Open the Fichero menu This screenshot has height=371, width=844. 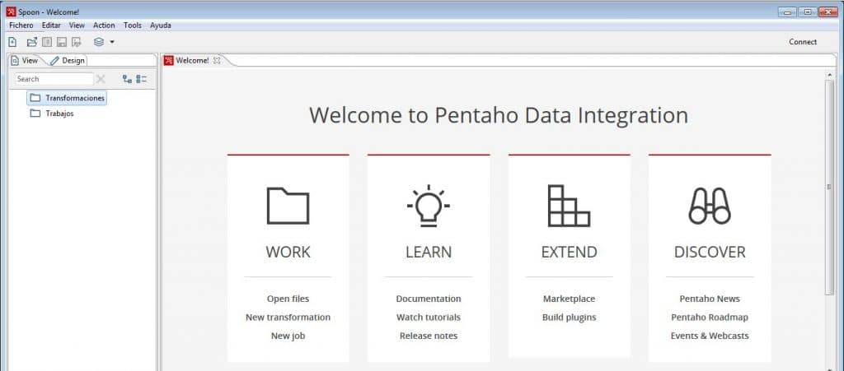[x=21, y=26]
